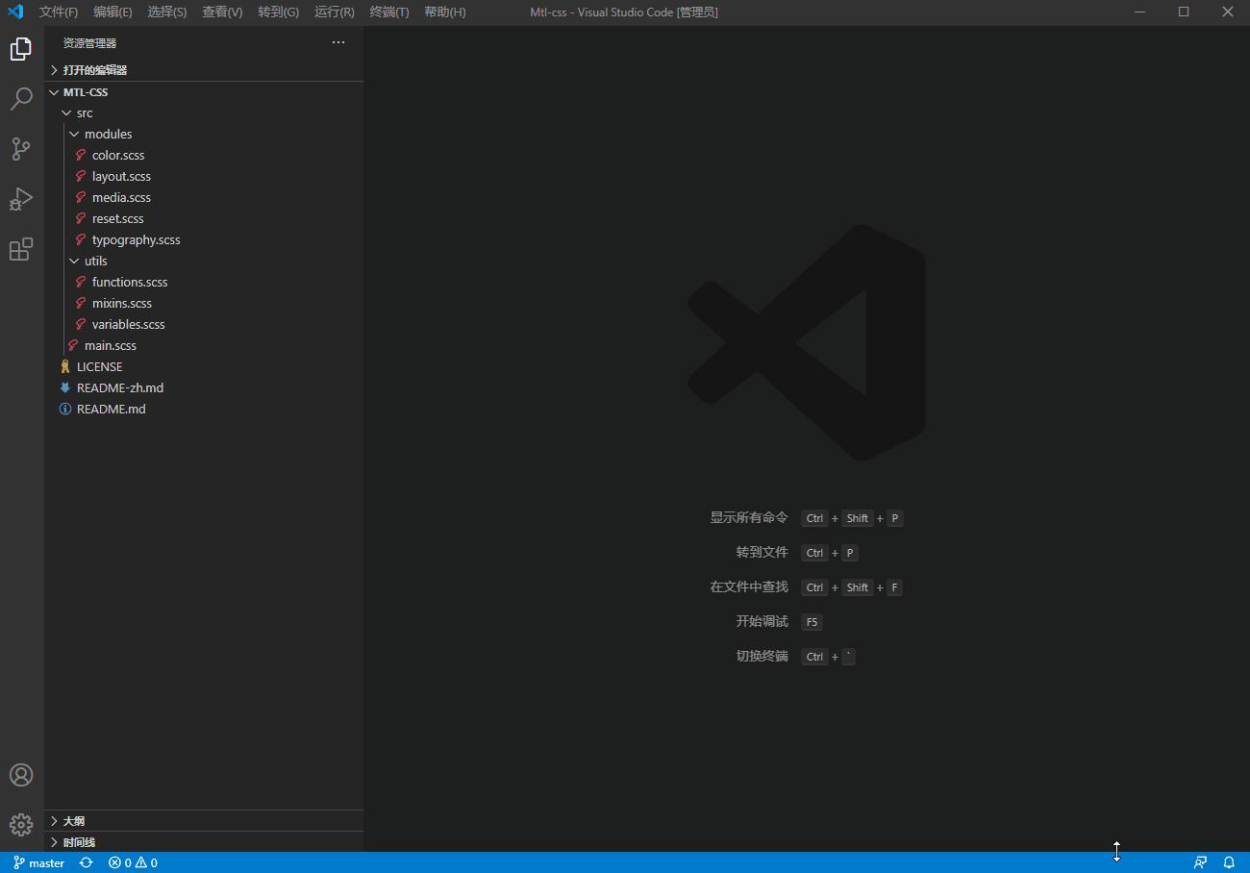Viewport: 1250px width, 873px height.
Task: Open the Explorer view in activity bar
Action: coord(21,49)
